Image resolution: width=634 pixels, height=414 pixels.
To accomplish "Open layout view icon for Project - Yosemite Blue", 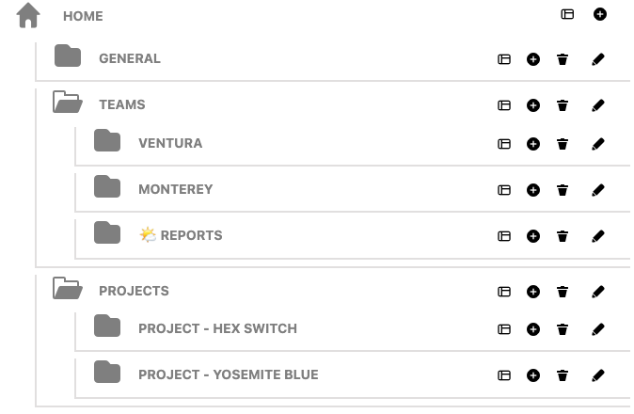I will 504,375.
